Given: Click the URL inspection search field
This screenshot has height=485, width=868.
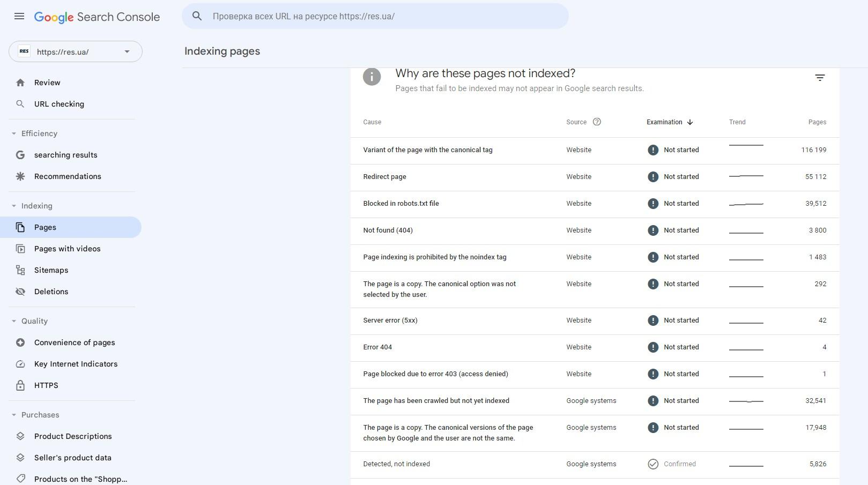Looking at the screenshot, I should point(375,16).
